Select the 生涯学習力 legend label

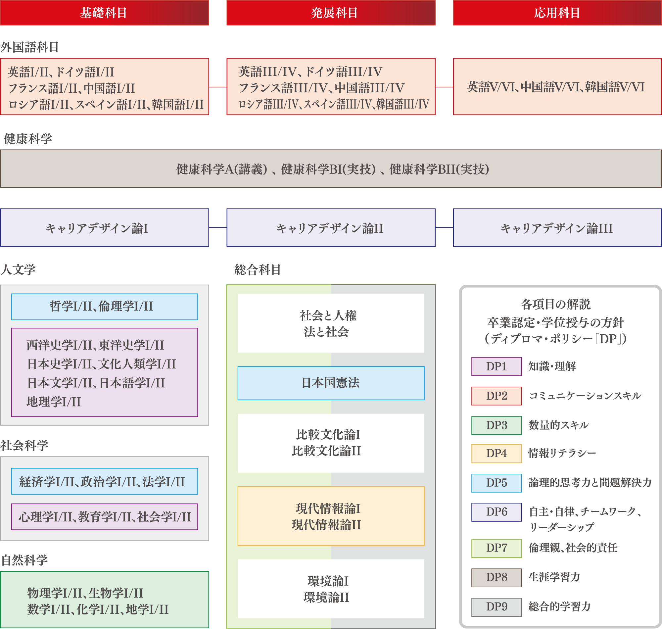pos(554,577)
